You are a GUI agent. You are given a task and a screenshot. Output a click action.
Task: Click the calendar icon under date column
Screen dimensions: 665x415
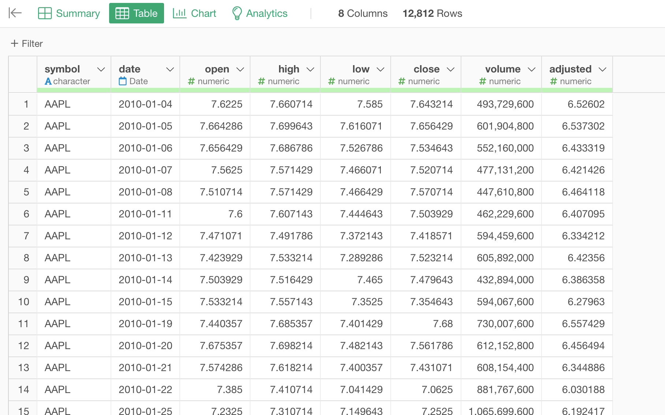pyautogui.click(x=123, y=81)
